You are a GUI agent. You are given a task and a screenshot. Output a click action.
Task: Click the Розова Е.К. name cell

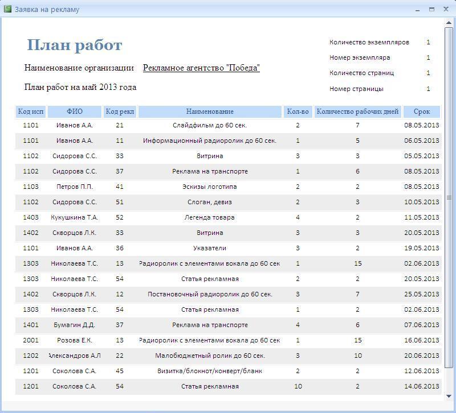[x=75, y=340]
